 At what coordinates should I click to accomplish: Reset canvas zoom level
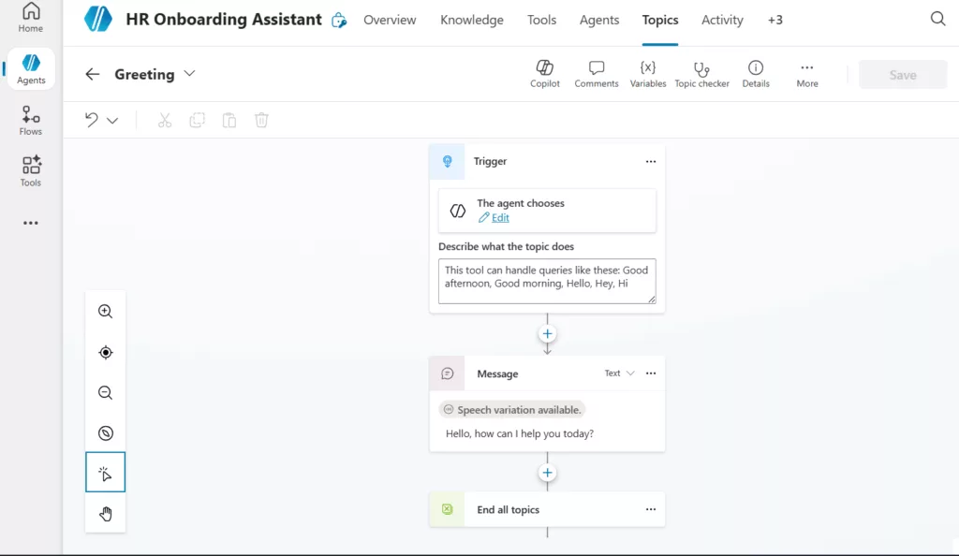(105, 433)
